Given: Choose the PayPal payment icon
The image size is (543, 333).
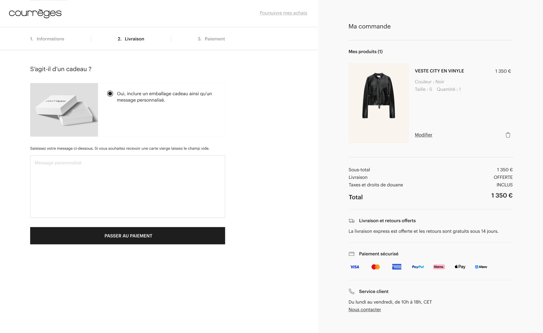Looking at the screenshot, I should [418, 267].
